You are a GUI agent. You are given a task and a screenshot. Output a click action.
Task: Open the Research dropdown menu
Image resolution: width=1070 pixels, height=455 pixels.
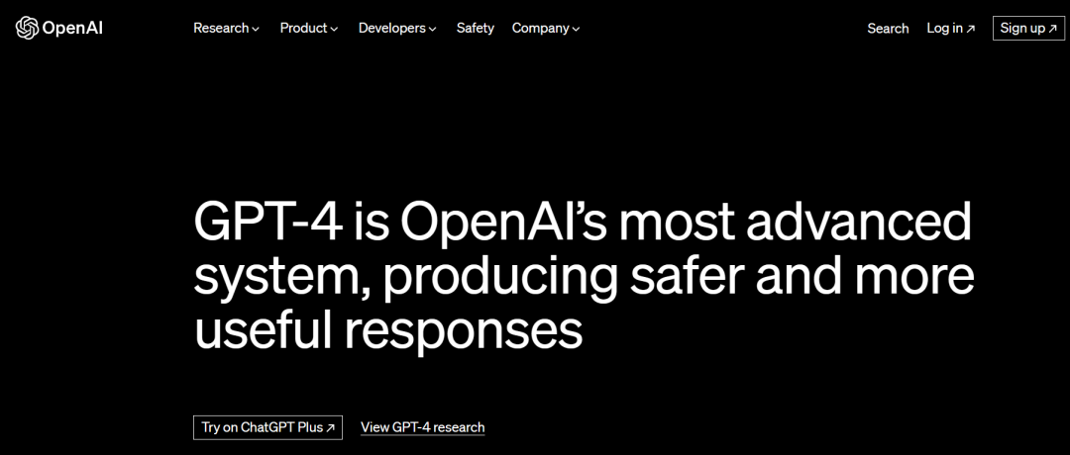[x=226, y=28]
